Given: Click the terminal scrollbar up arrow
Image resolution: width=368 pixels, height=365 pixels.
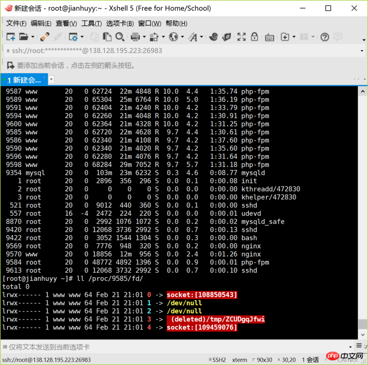Looking at the screenshot, I should [x=362, y=92].
